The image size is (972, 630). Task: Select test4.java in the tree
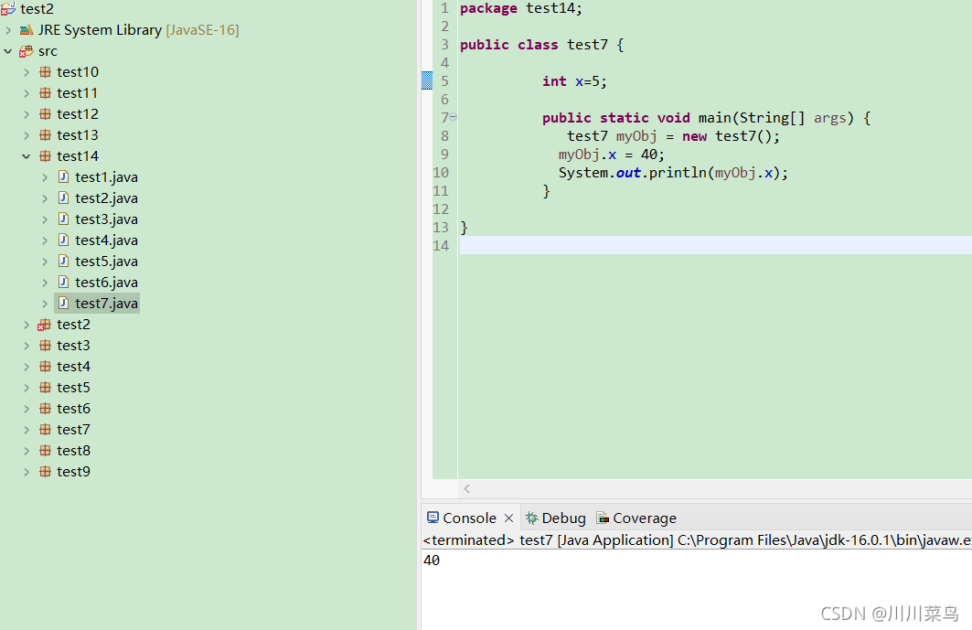[x=107, y=240]
